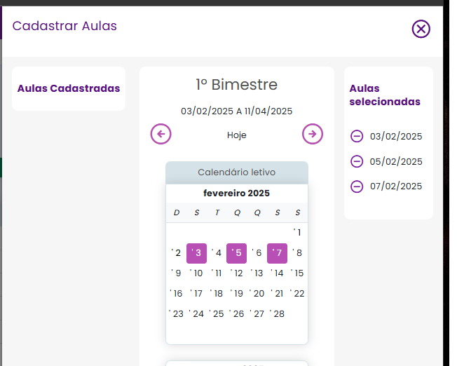The image size is (457, 366).
Task: Click the fevereiro 2025 month label
Action: coord(237,193)
